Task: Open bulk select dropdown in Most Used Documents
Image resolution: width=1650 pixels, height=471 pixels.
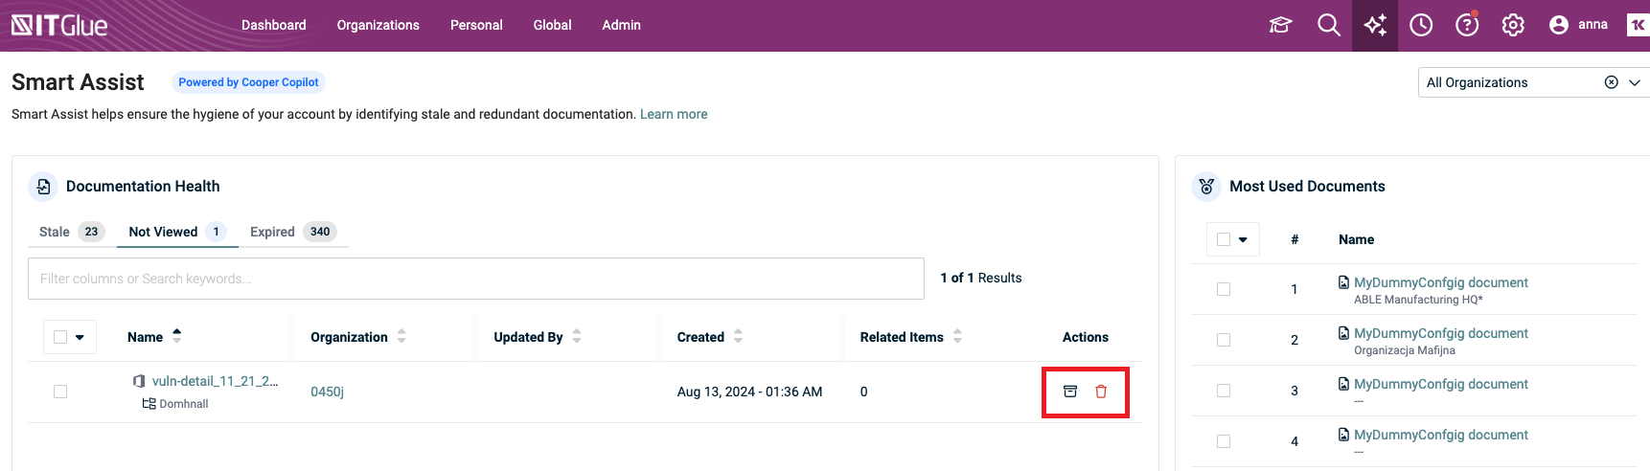Action: 1243,239
